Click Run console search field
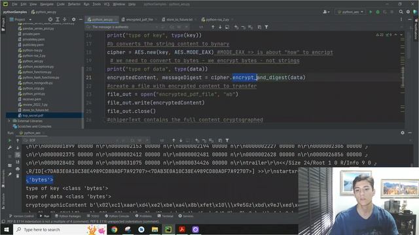The height and width of the screenshot is (235, 419). [72, 140]
